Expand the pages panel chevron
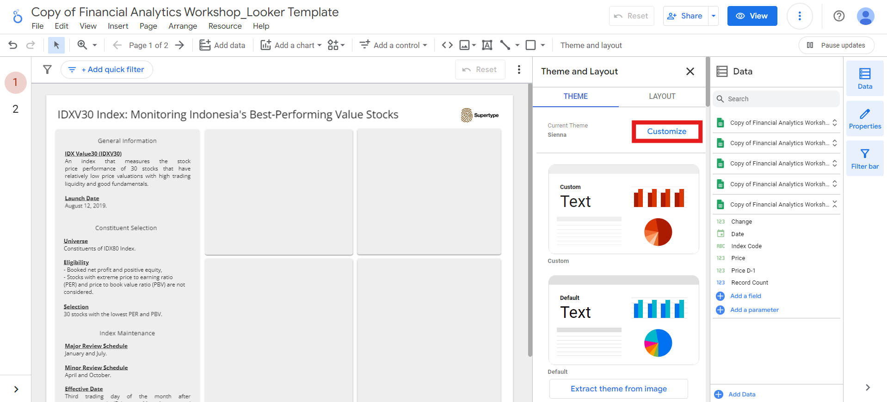Image resolution: width=887 pixels, height=402 pixels. (16, 389)
